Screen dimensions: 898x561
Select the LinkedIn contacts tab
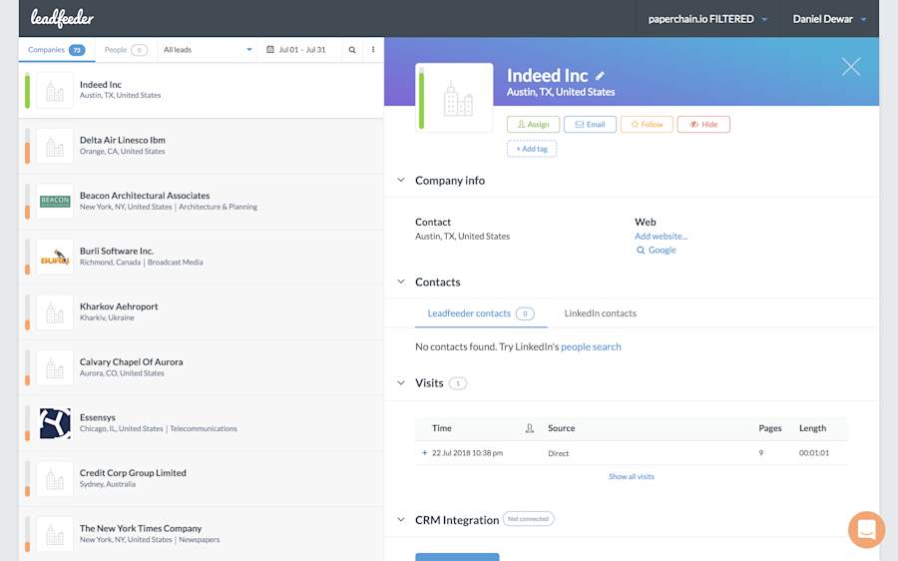[x=600, y=313]
